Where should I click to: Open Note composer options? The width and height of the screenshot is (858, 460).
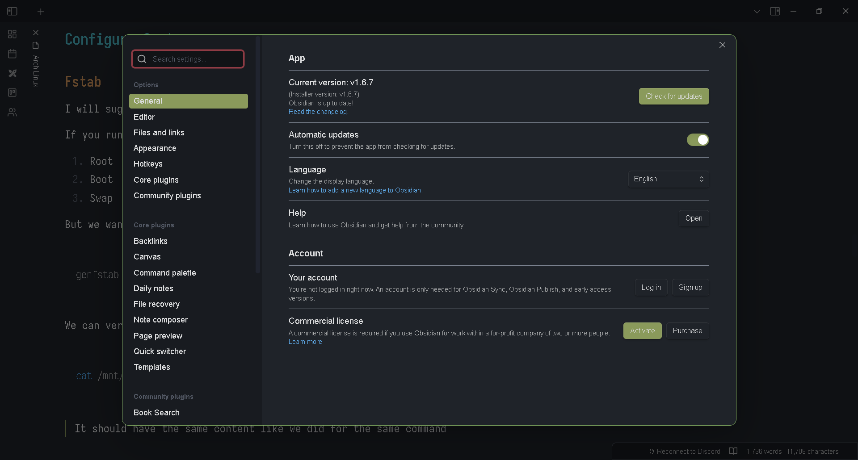(189, 320)
